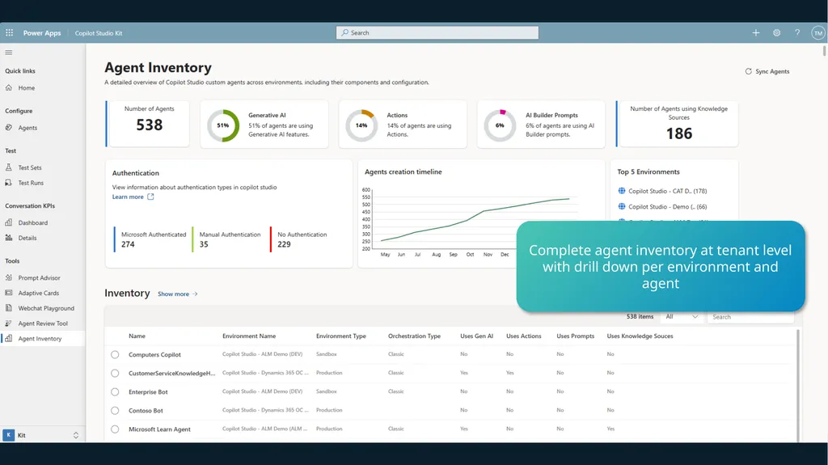Click Microsoft Authenticated 274 stat
The height and width of the screenshot is (465, 828).
[x=150, y=239]
